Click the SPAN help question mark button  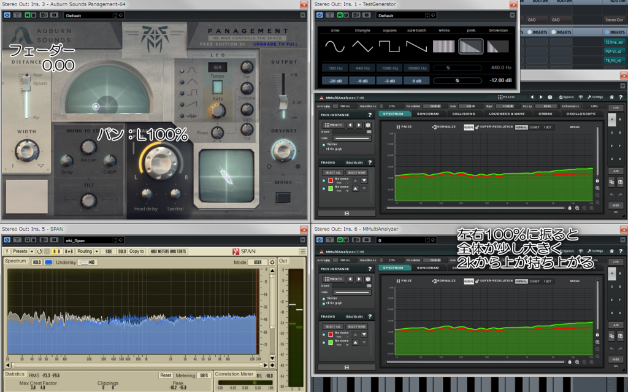[7, 252]
